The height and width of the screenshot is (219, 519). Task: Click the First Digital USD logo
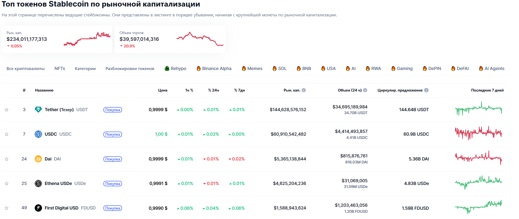click(x=38, y=208)
